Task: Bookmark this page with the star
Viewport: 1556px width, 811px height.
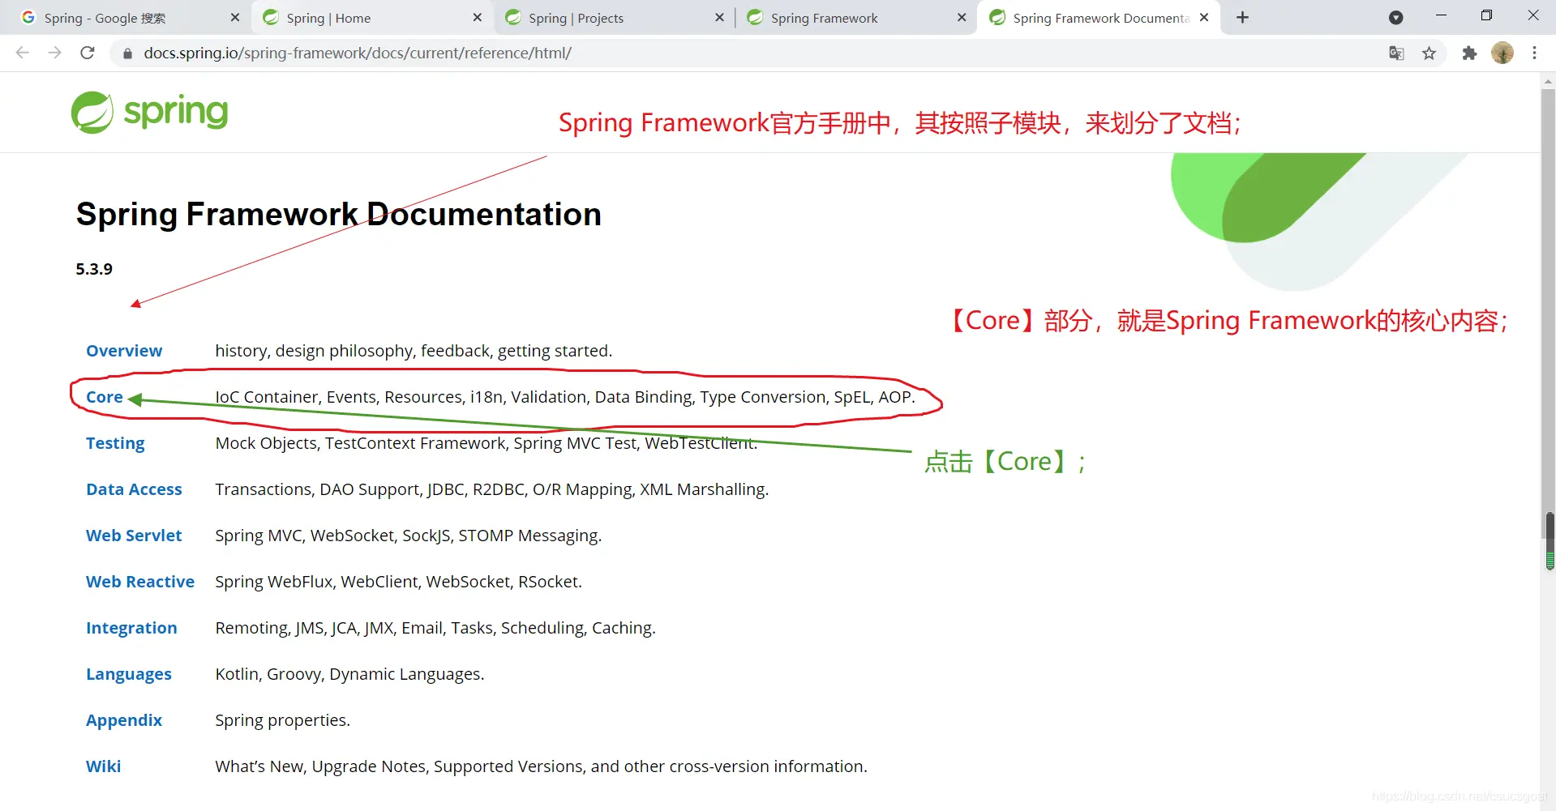Action: pos(1429,53)
